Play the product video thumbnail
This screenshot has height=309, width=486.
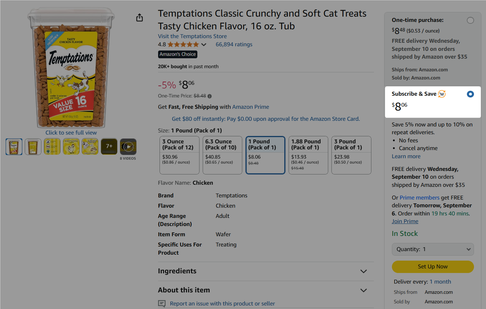(x=128, y=147)
